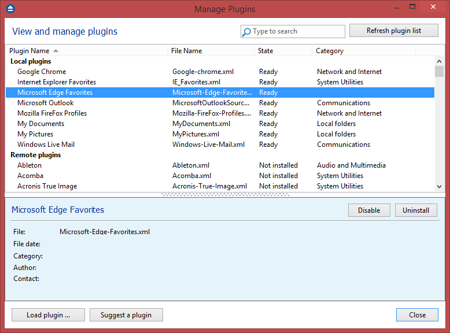This screenshot has width=450, height=333.
Task: Click Load plugin button
Action: (48, 315)
